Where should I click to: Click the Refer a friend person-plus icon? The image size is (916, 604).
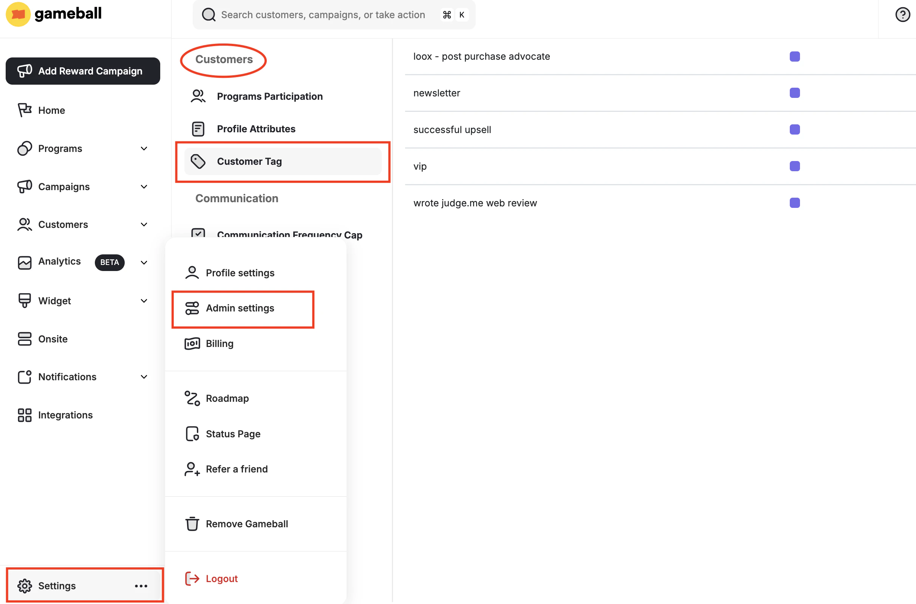pos(192,469)
